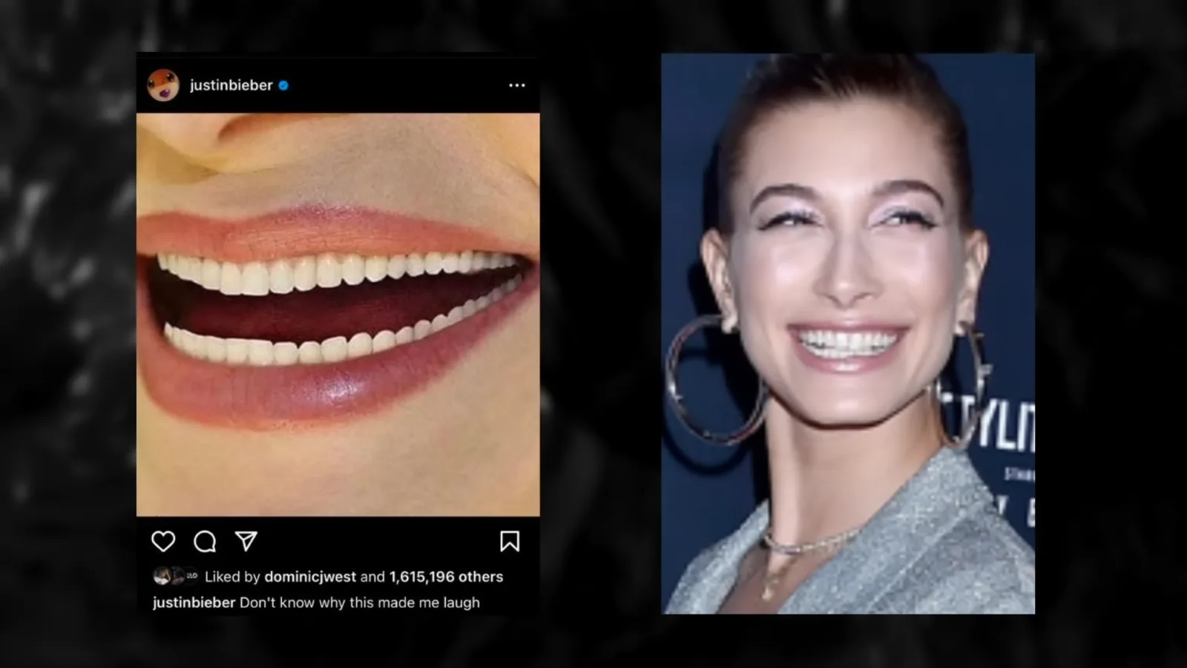
Task: Click justinbieber username in the caption
Action: pos(194,603)
